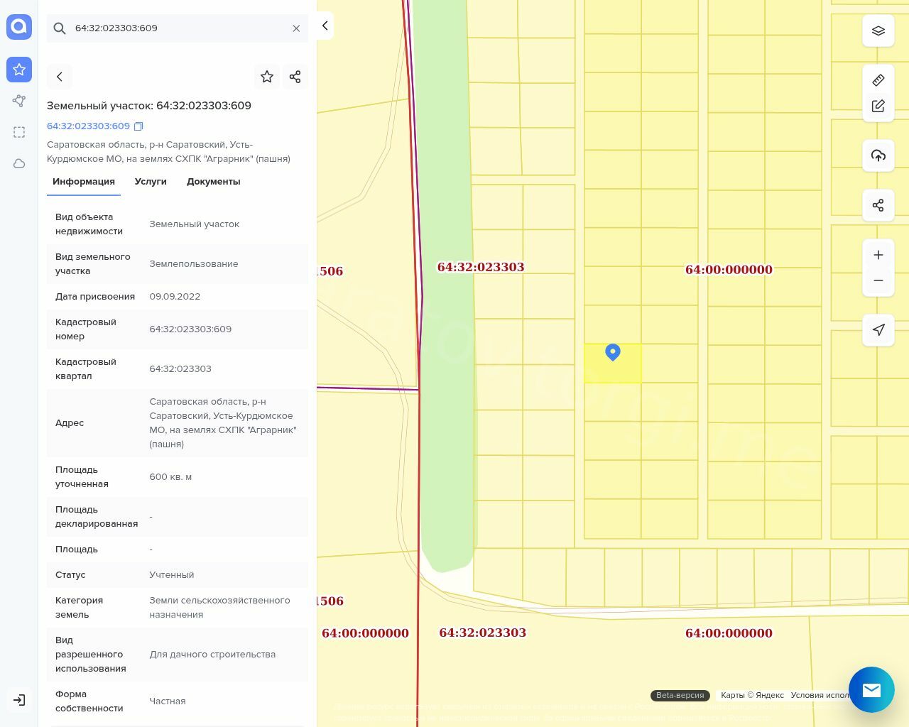This screenshot has width=909, height=727.
Task: Open Favorites section in left sidebar
Action: 19,70
